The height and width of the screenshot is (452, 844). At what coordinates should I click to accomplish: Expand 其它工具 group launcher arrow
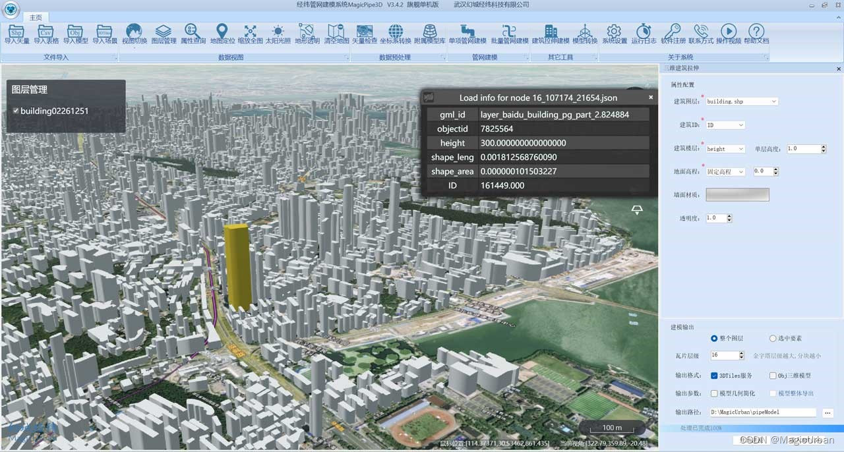[x=594, y=58]
